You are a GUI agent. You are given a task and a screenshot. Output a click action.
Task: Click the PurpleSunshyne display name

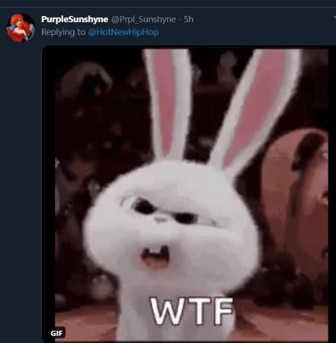[75, 19]
